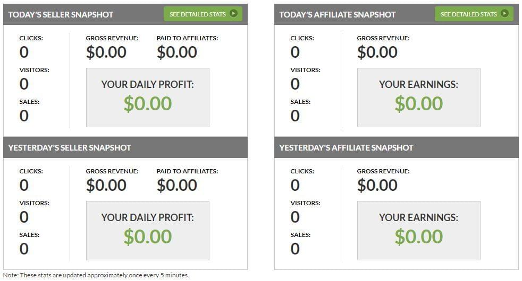Image resolution: width=522 pixels, height=281 pixels.
Task: Click yesterday's affiliate Sales count
Action: pos(295,249)
